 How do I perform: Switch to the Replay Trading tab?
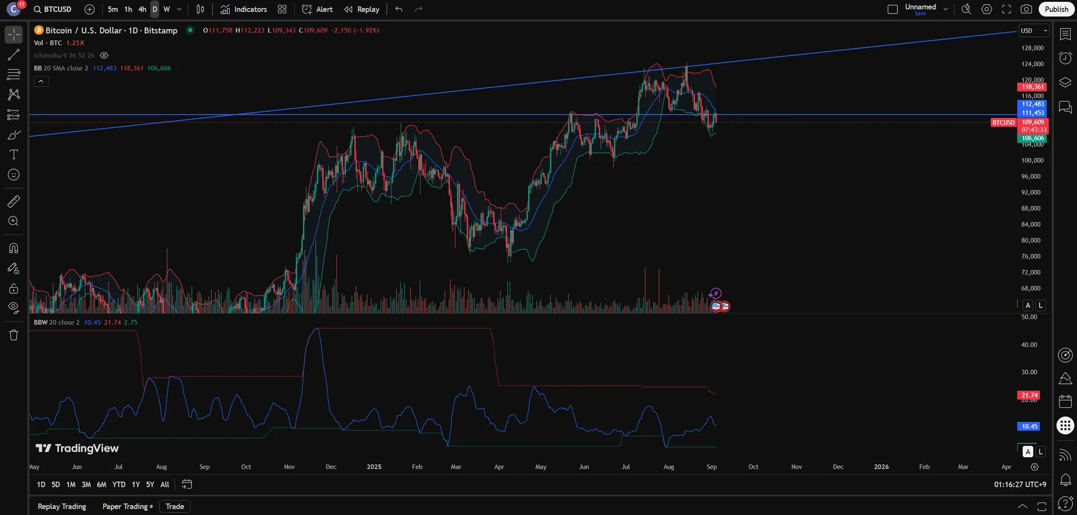click(x=62, y=506)
